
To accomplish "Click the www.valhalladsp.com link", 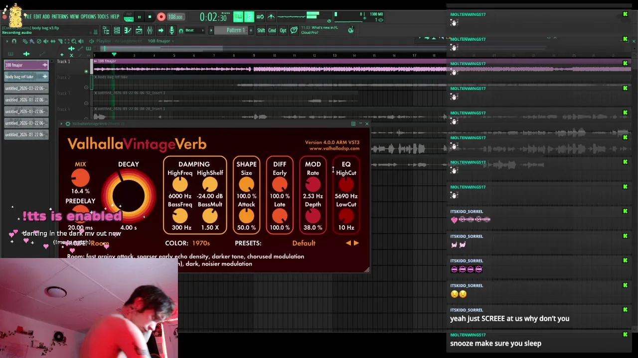I will click(334, 148).
